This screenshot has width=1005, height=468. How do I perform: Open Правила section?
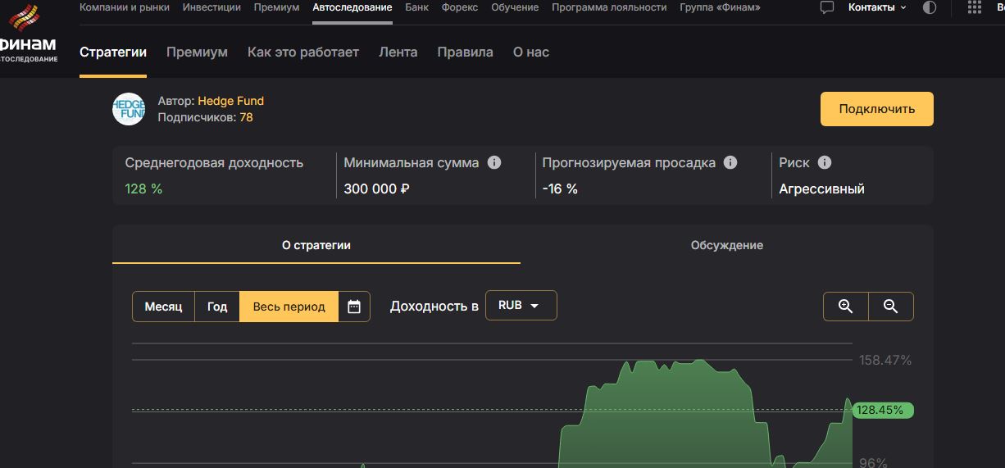click(x=465, y=52)
